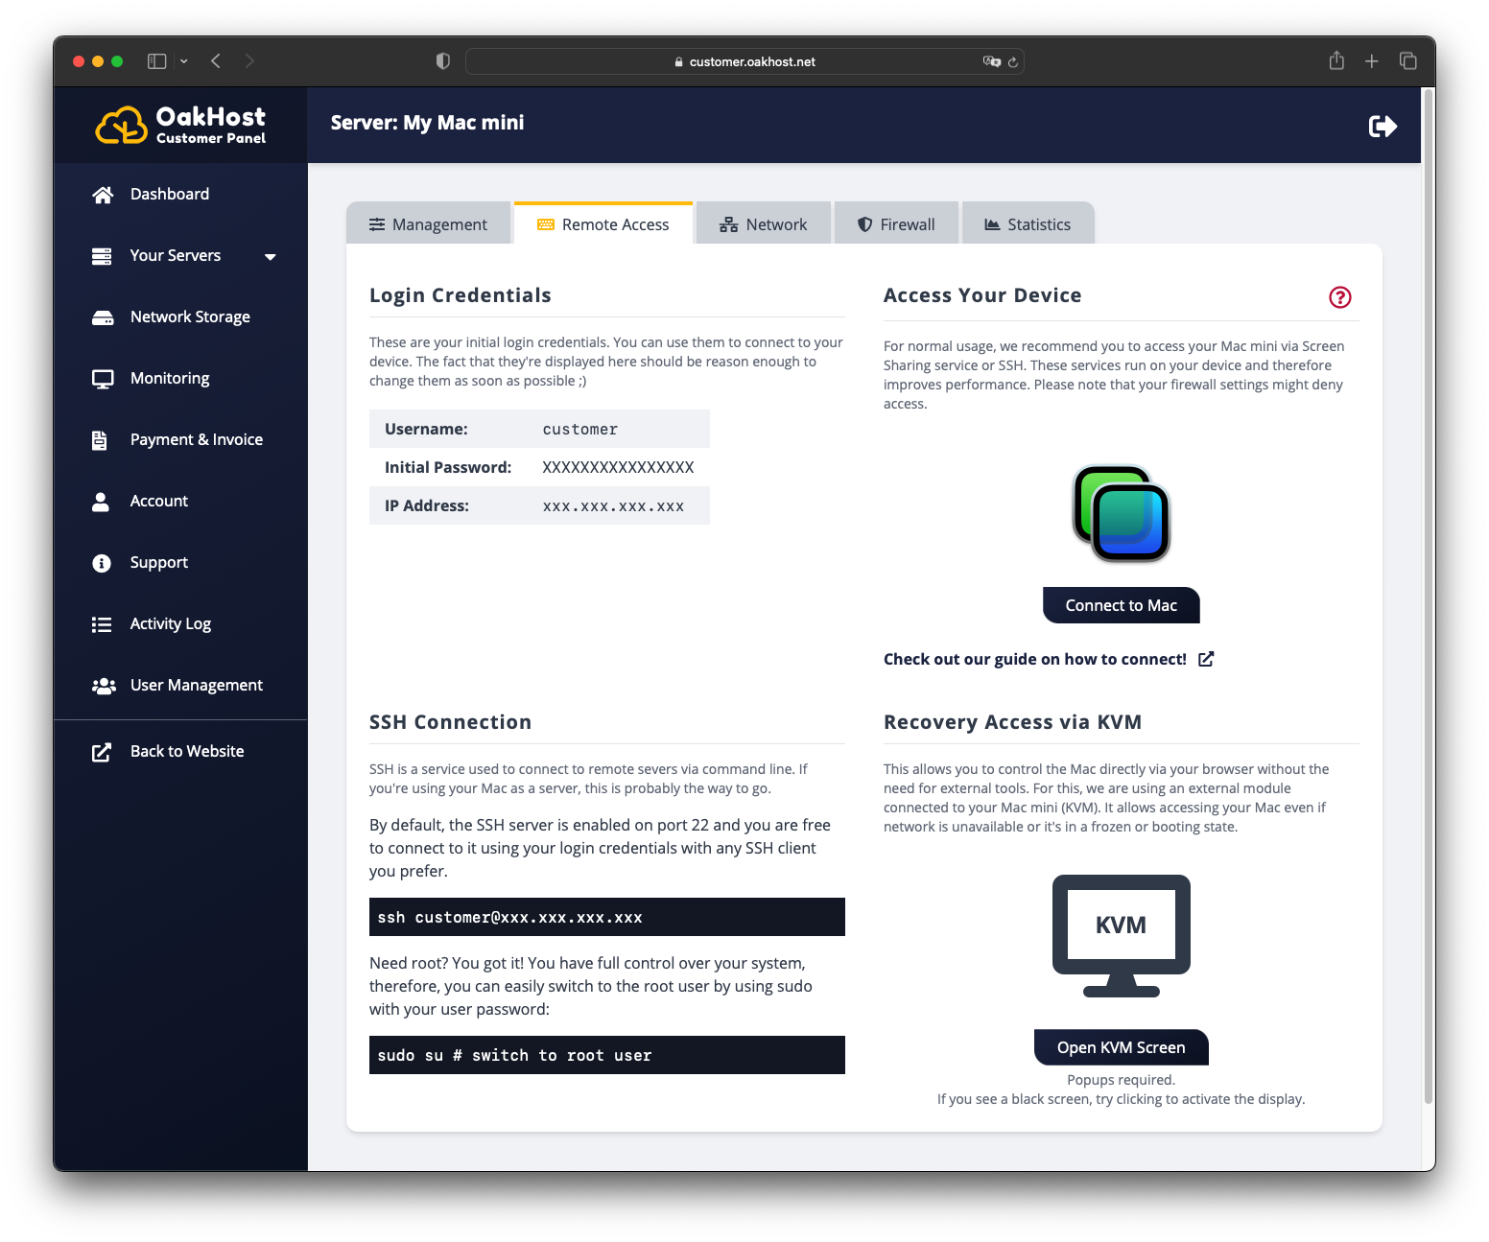1489x1242 pixels.
Task: Select the Network Storage section
Action: [x=189, y=316]
